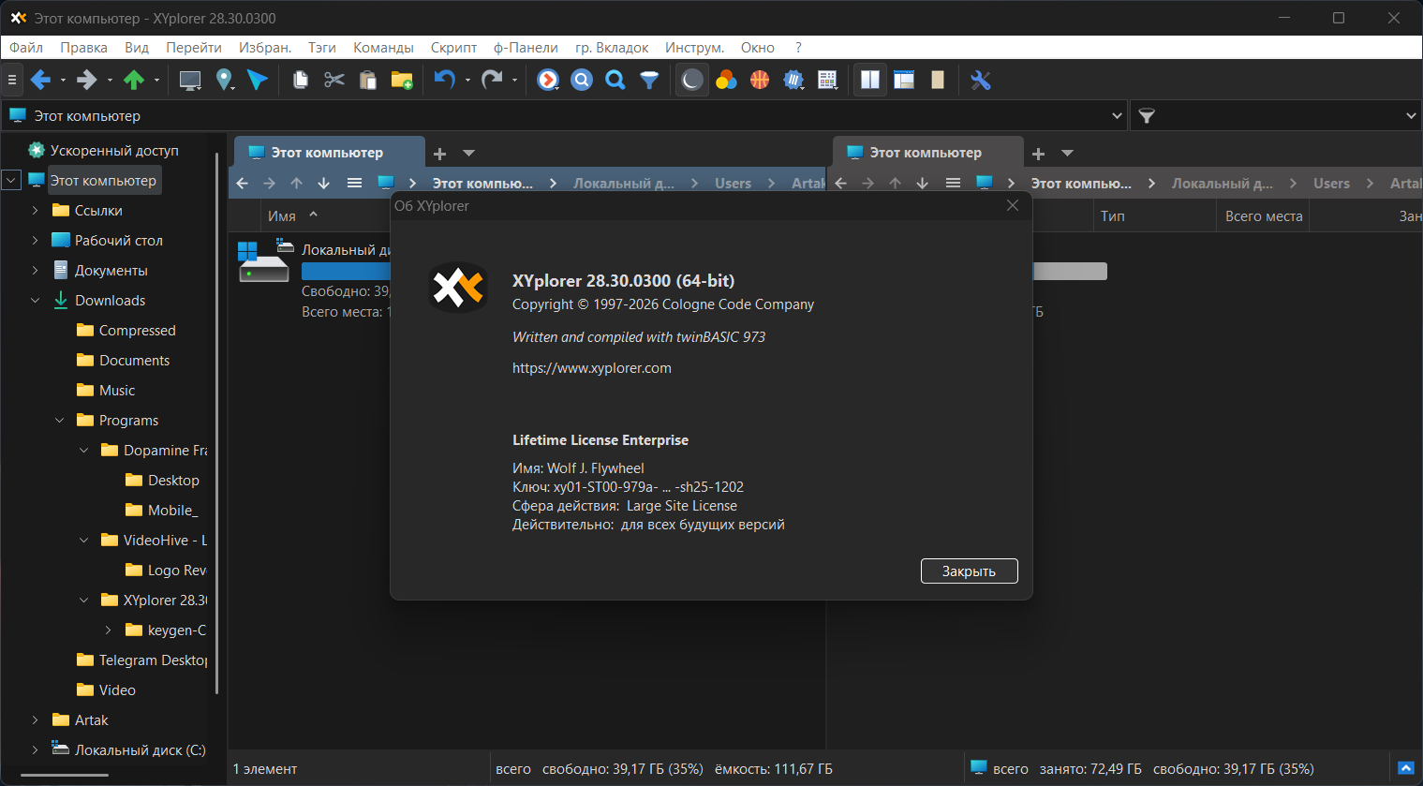Open the Файл menu

coord(26,48)
